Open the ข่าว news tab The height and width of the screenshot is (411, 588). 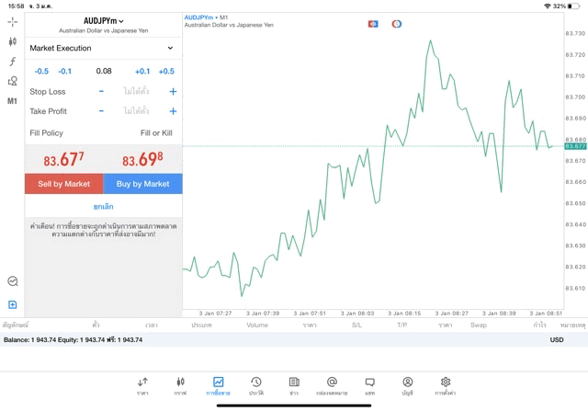coord(294,386)
